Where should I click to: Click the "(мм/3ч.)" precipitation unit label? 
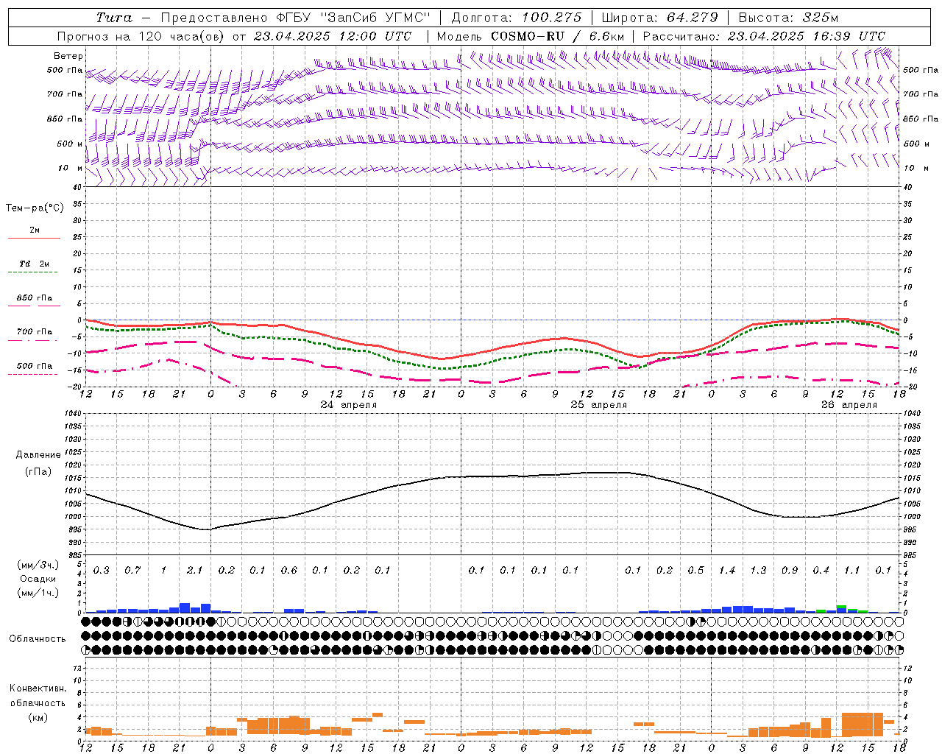38,565
